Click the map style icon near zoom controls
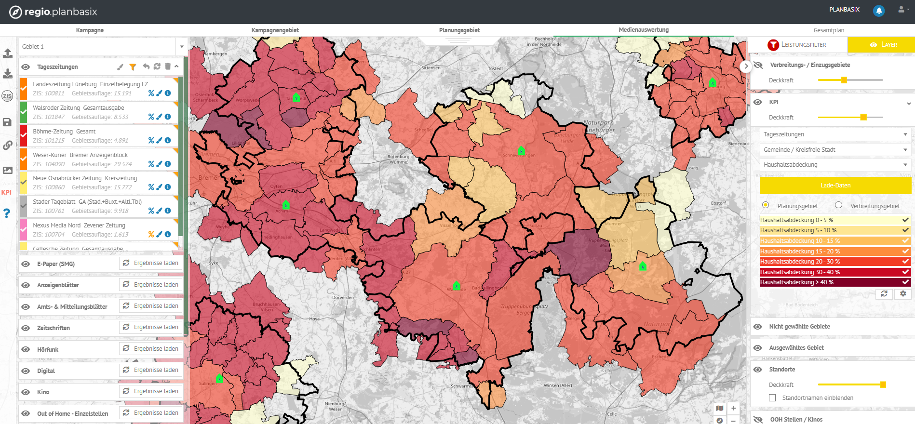The image size is (915, 424). coord(720,408)
